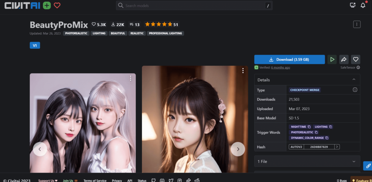The height and width of the screenshot is (182, 372).
Task: Click the PHOTOREALISTIC tag
Action: click(x=76, y=33)
